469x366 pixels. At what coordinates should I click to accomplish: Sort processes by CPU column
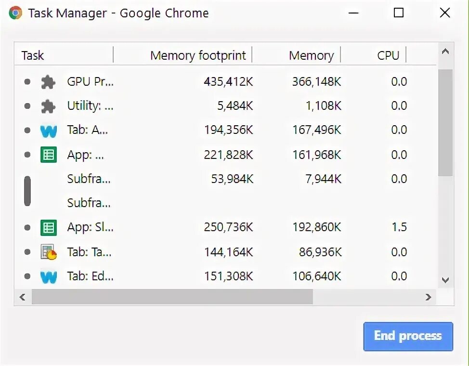tap(388, 55)
